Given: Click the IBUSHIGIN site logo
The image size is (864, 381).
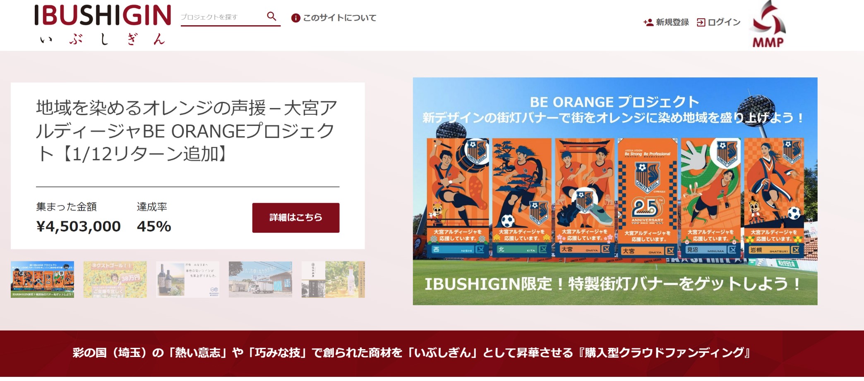Looking at the screenshot, I should coord(103,24).
